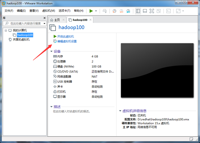Close the library (库) panel
Viewport: 200px width, 143px height.
click(44, 18)
